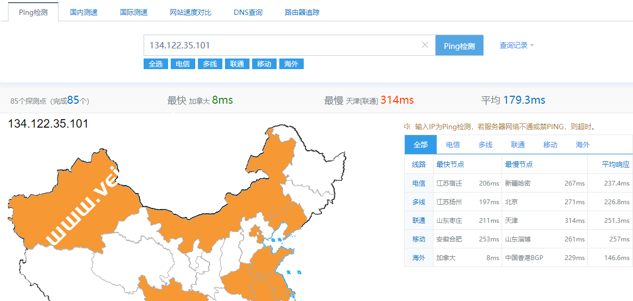Viewport: 633px width, 301px height.
Task: Select the 移动 tab in results table
Action: click(x=550, y=145)
